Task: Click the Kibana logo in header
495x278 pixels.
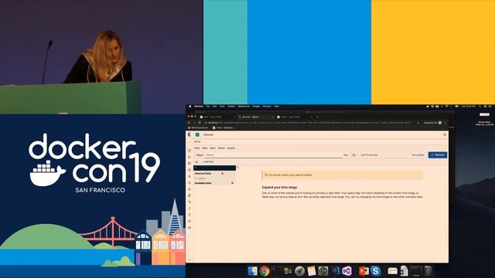Action: (189, 134)
